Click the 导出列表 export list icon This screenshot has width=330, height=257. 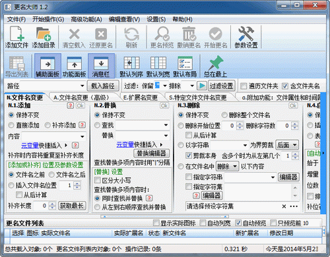16,67
